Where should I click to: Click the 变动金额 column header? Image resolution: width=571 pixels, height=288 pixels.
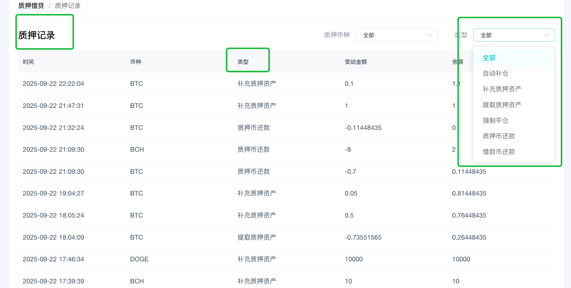356,62
